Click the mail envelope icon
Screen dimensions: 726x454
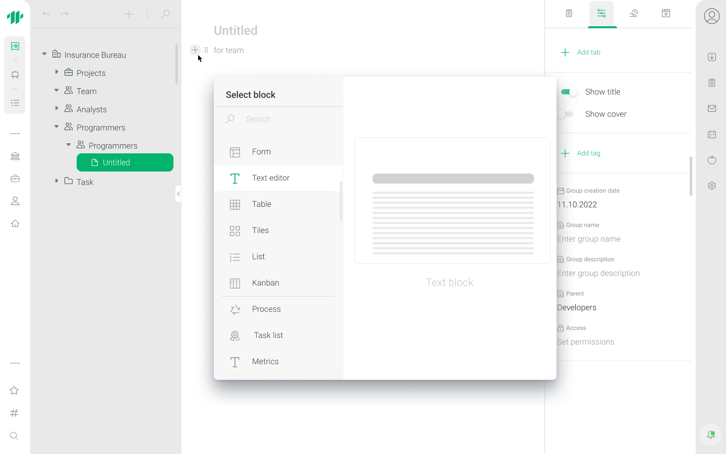pyautogui.click(x=711, y=108)
